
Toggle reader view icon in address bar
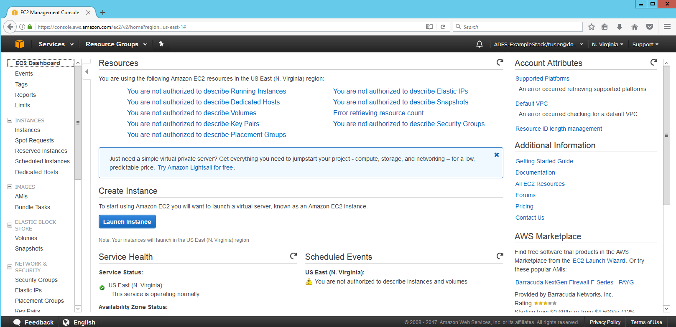pos(429,27)
